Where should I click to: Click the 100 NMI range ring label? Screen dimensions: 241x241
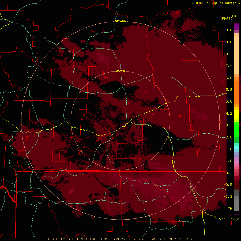(x=120, y=21)
